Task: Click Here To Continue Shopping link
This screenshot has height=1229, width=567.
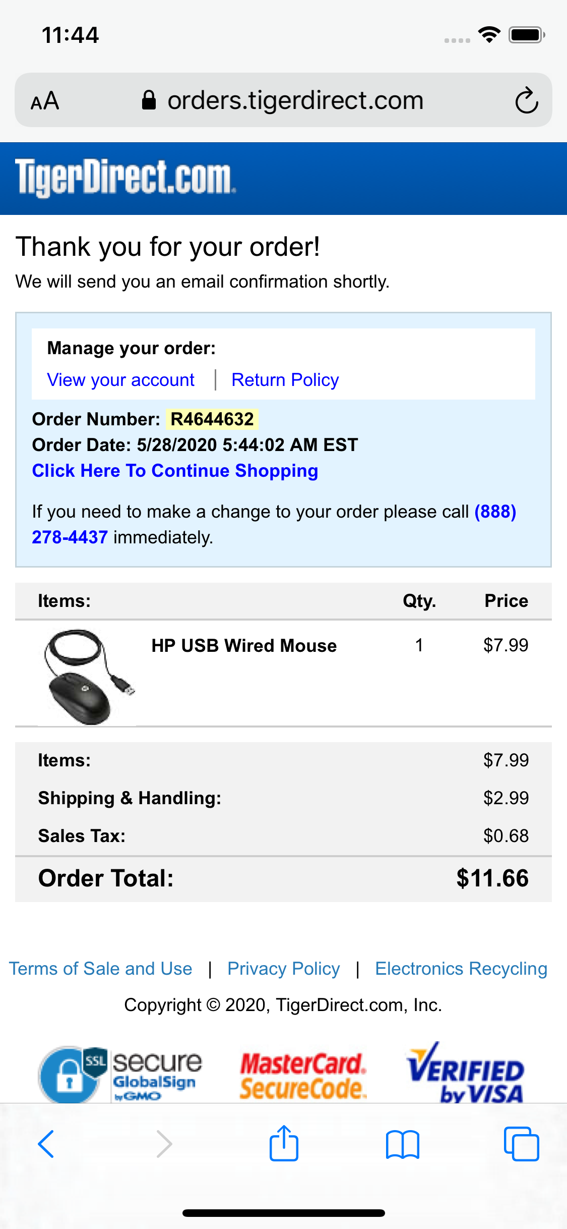Action: pyautogui.click(x=175, y=471)
